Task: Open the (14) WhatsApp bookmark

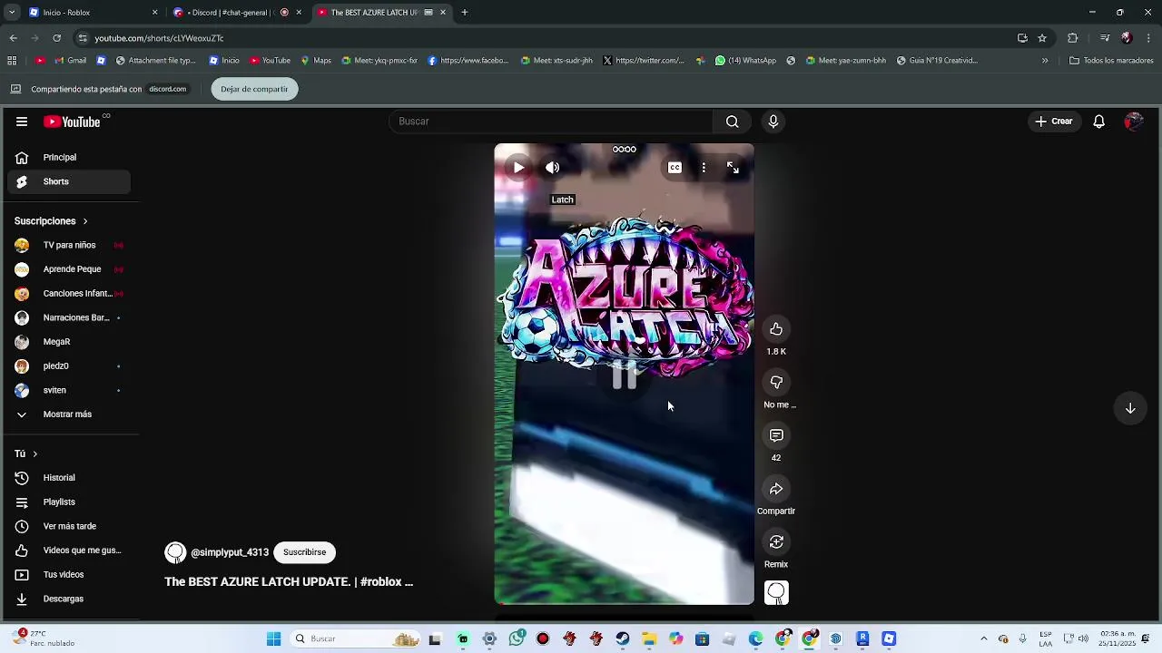Action: coord(745,61)
